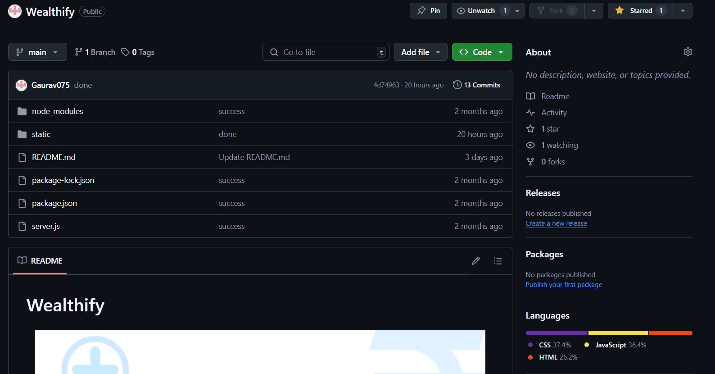Open the Unwatch notification options dropdown arrow

517,11
